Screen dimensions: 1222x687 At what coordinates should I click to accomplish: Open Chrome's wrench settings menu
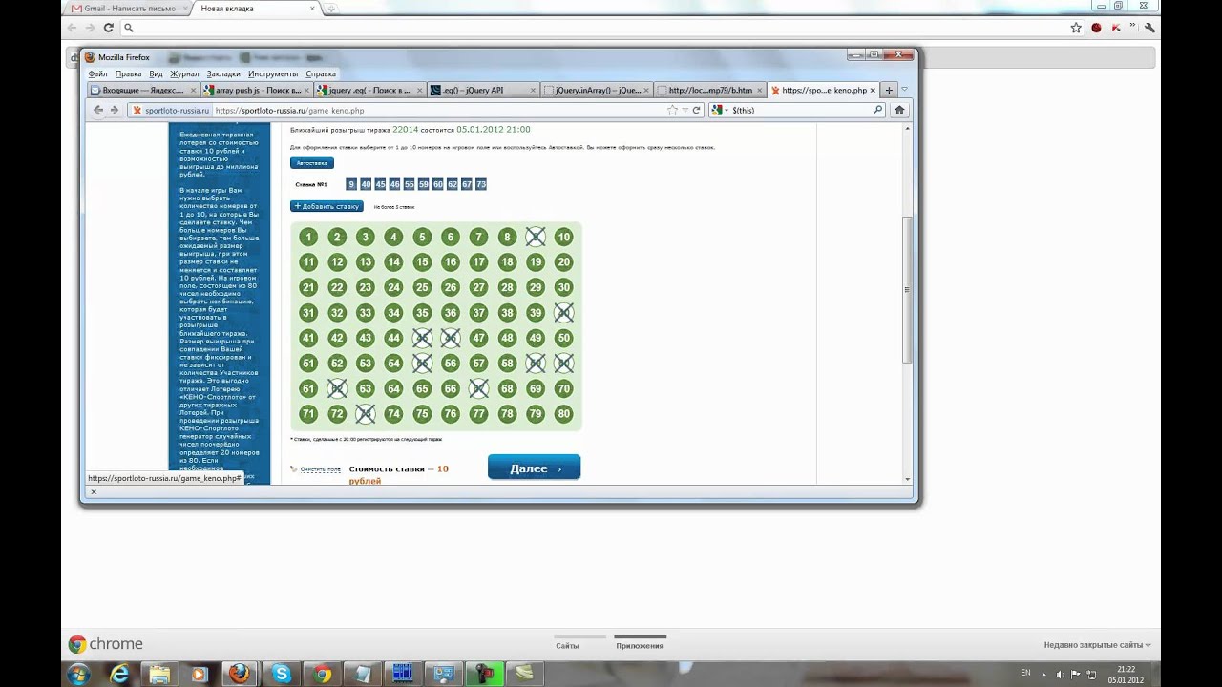1149,28
